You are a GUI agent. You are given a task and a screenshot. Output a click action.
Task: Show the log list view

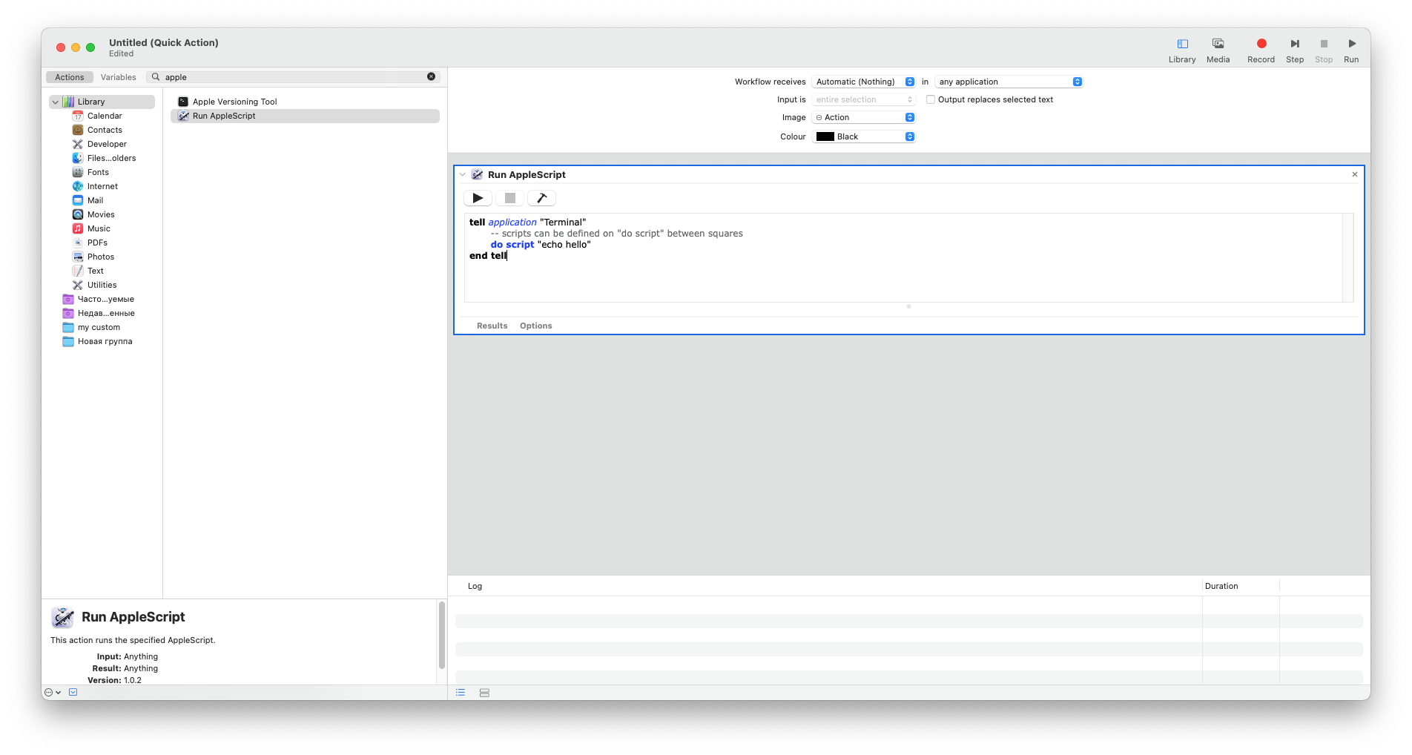pyautogui.click(x=461, y=693)
